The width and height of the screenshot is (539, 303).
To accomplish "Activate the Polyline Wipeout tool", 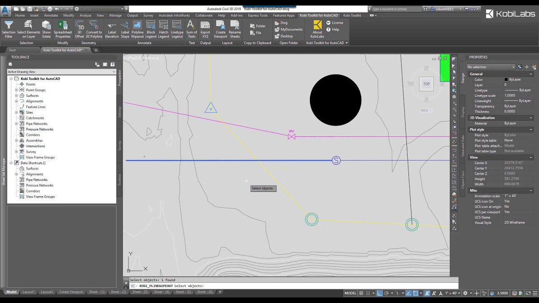I will click(137, 29).
